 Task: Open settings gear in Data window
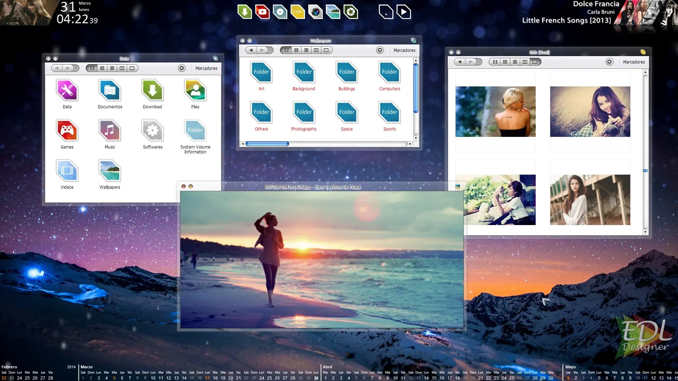(182, 68)
